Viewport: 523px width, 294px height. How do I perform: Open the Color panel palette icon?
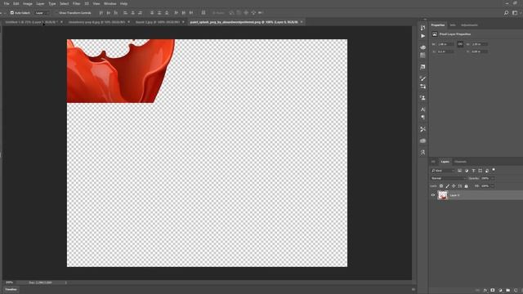click(x=423, y=47)
